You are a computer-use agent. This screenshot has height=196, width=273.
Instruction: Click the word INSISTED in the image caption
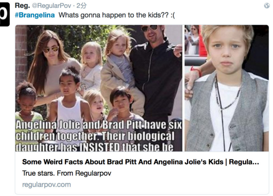point(100,147)
